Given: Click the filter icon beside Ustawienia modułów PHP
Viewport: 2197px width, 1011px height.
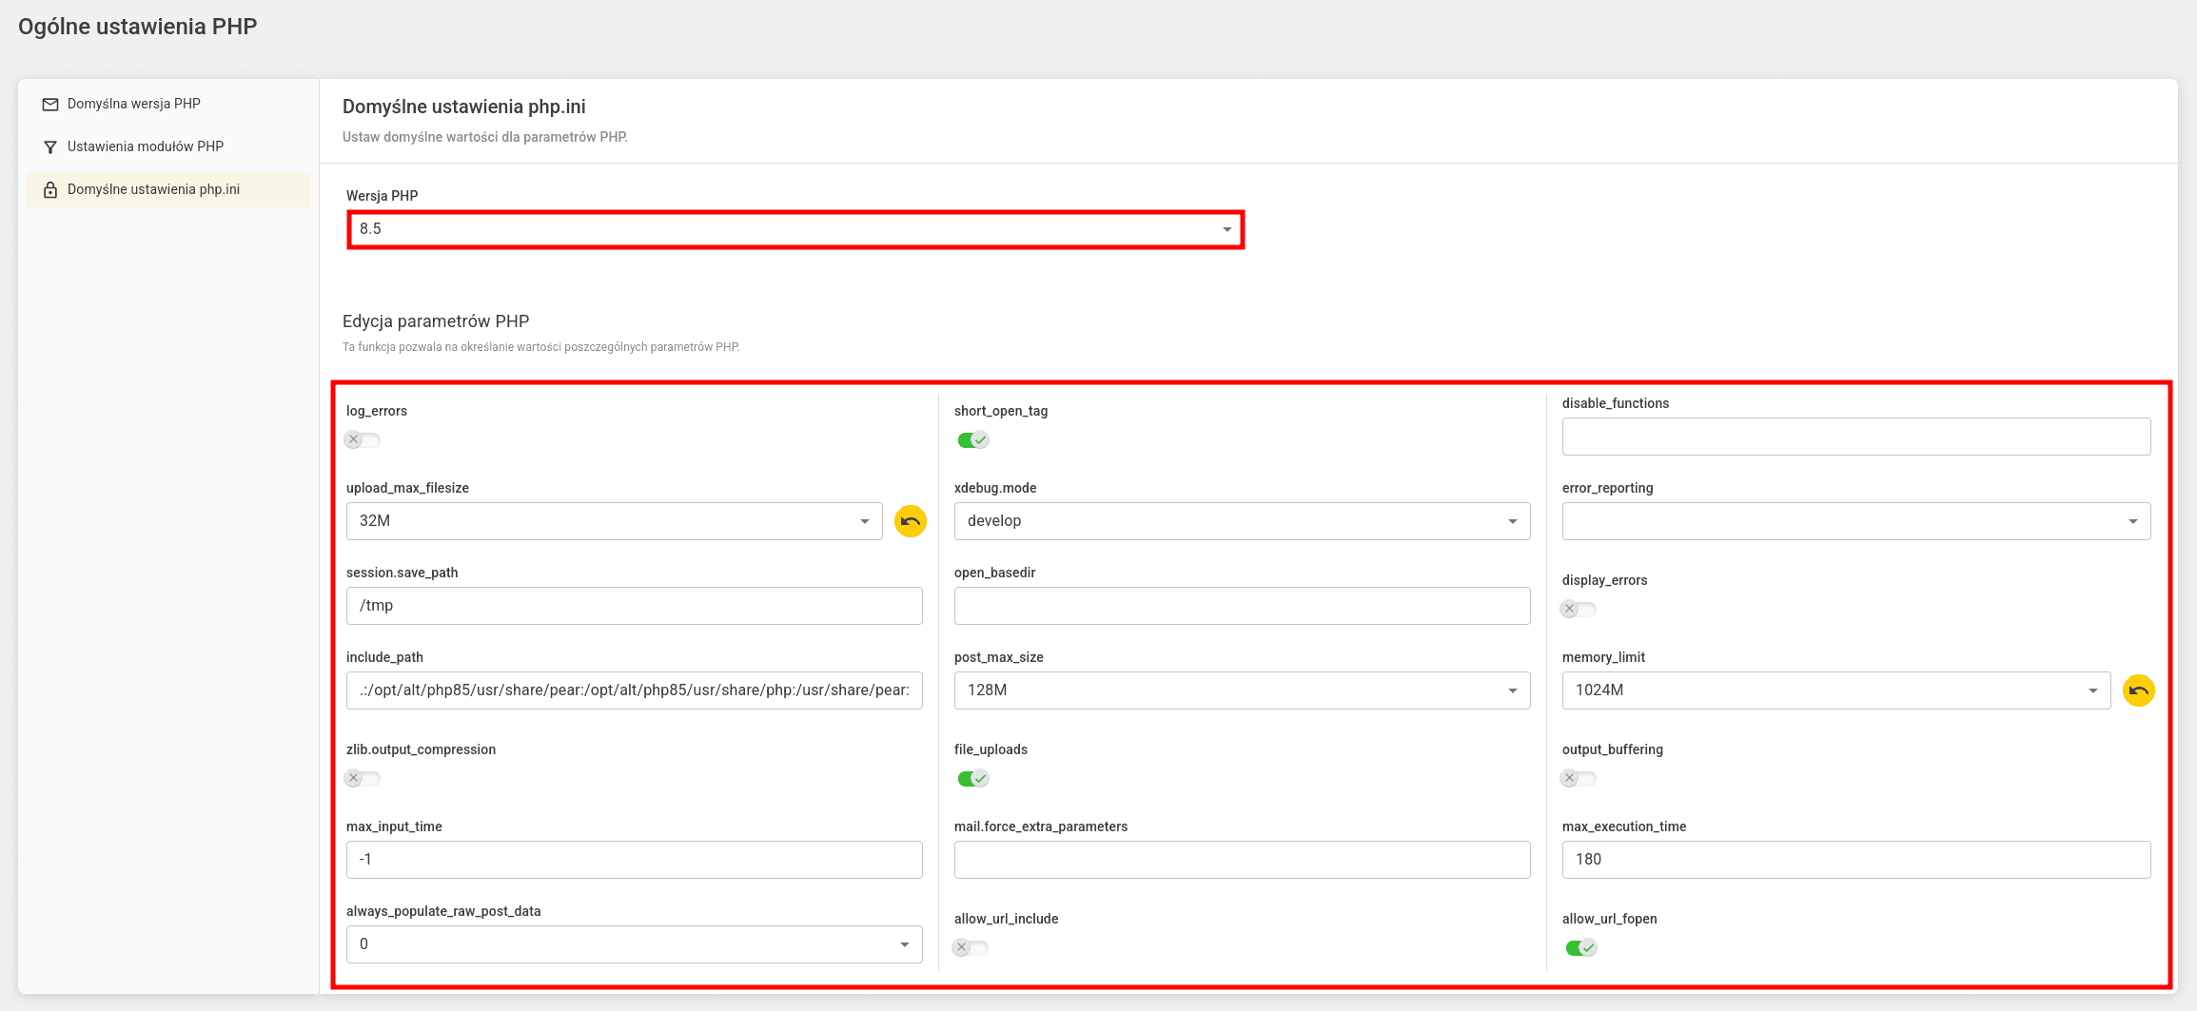Looking at the screenshot, I should [x=50, y=147].
